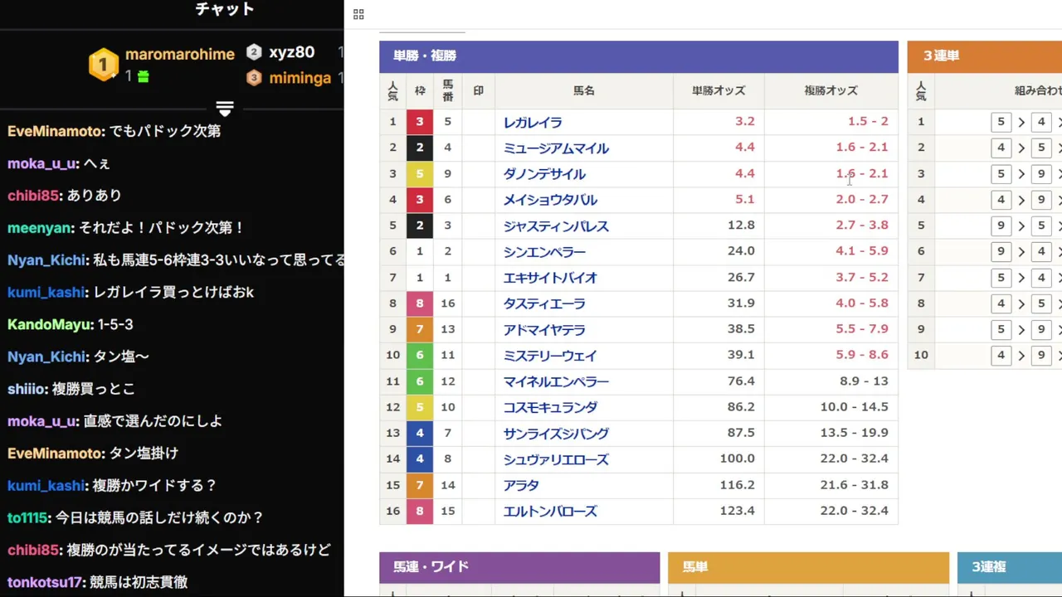Open horse ミュージアムマイル page
Viewport: 1062px width, 597px height.
(x=556, y=148)
